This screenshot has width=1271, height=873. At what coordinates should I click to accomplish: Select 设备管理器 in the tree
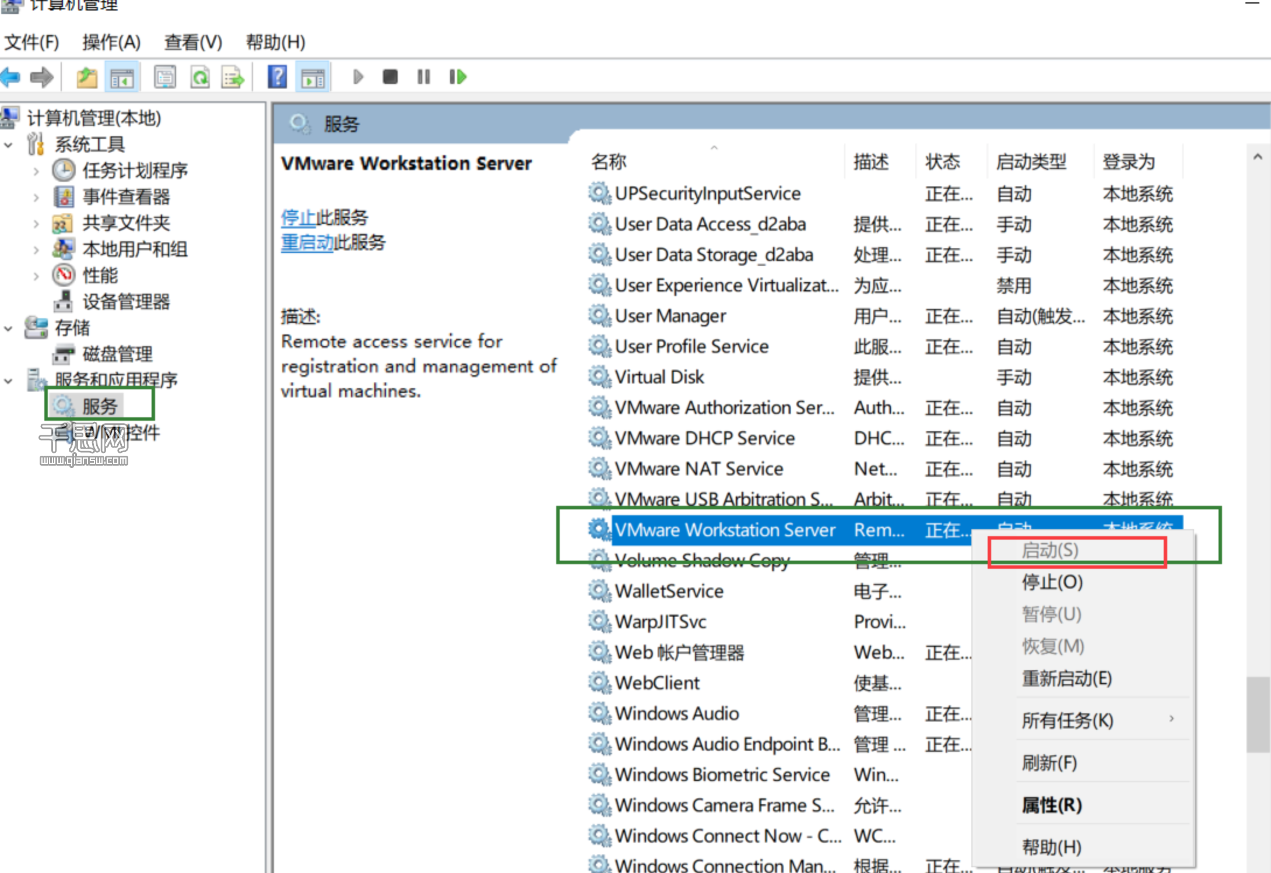point(126,302)
